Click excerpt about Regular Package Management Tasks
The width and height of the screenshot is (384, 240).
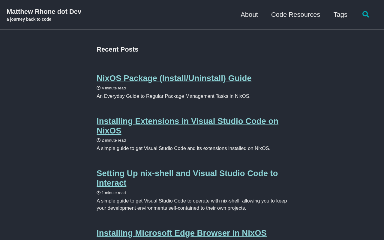pos(173,96)
